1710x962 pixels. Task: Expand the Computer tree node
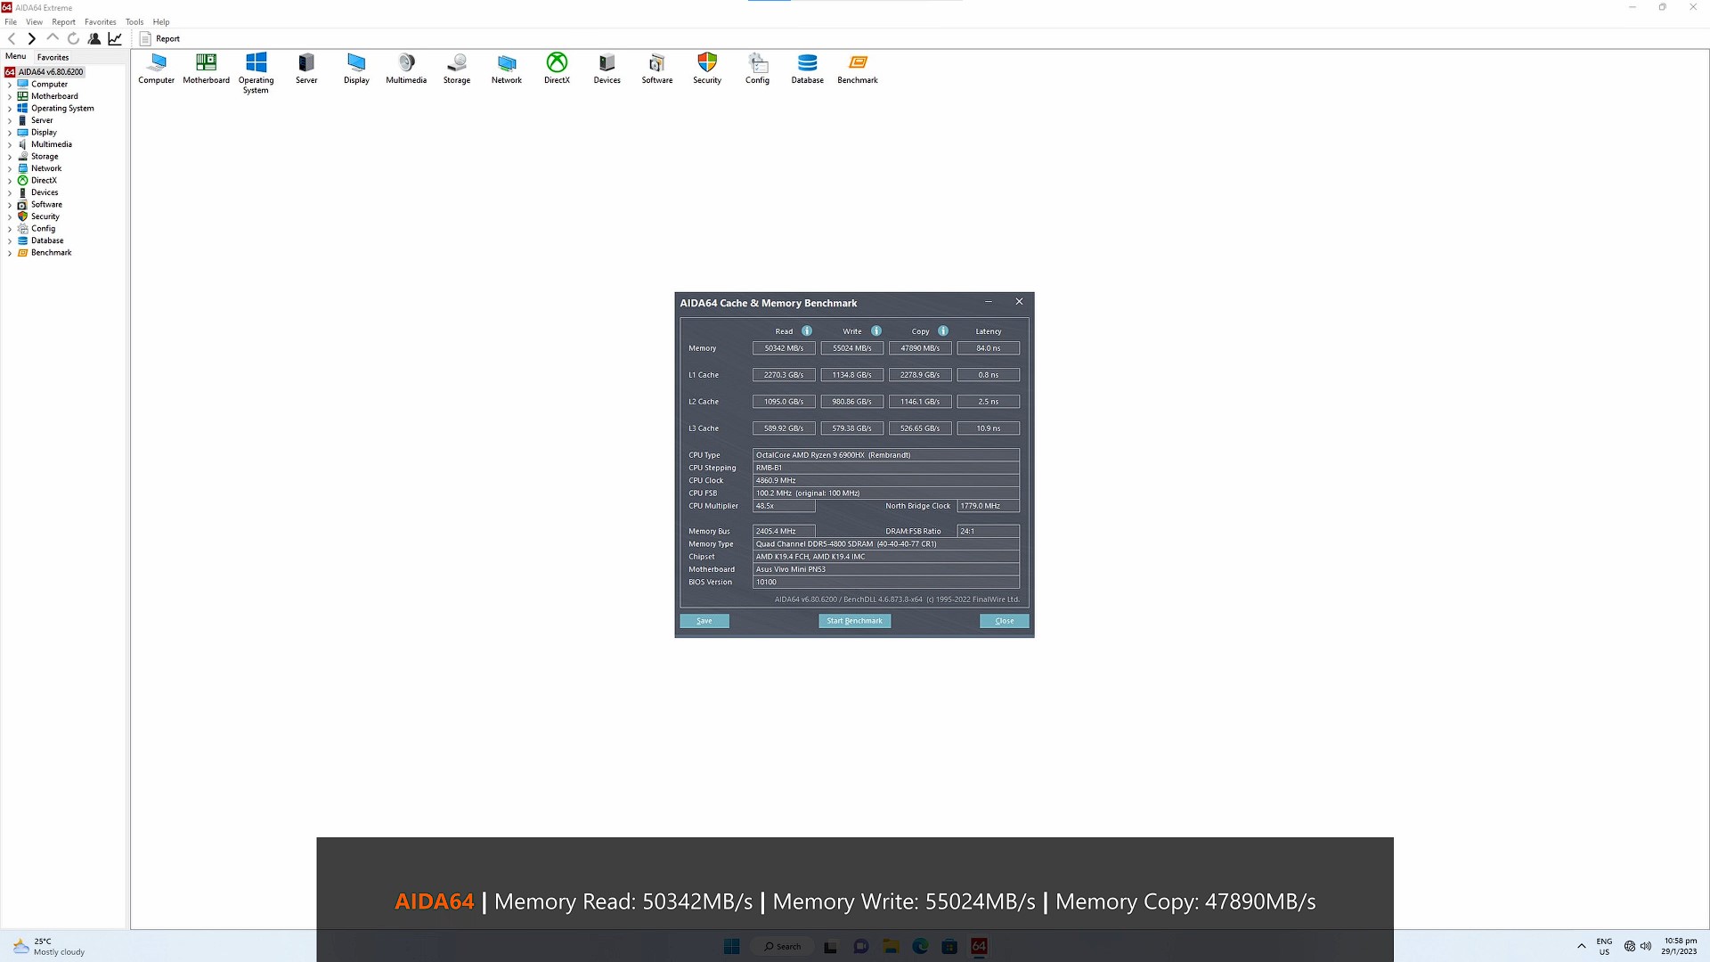pyautogui.click(x=10, y=85)
